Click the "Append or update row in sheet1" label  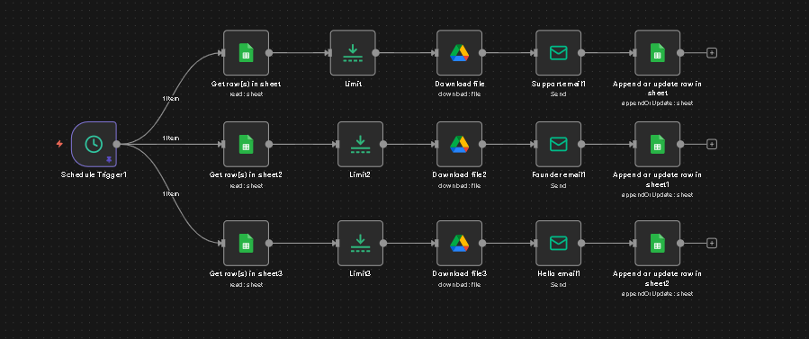click(x=657, y=179)
